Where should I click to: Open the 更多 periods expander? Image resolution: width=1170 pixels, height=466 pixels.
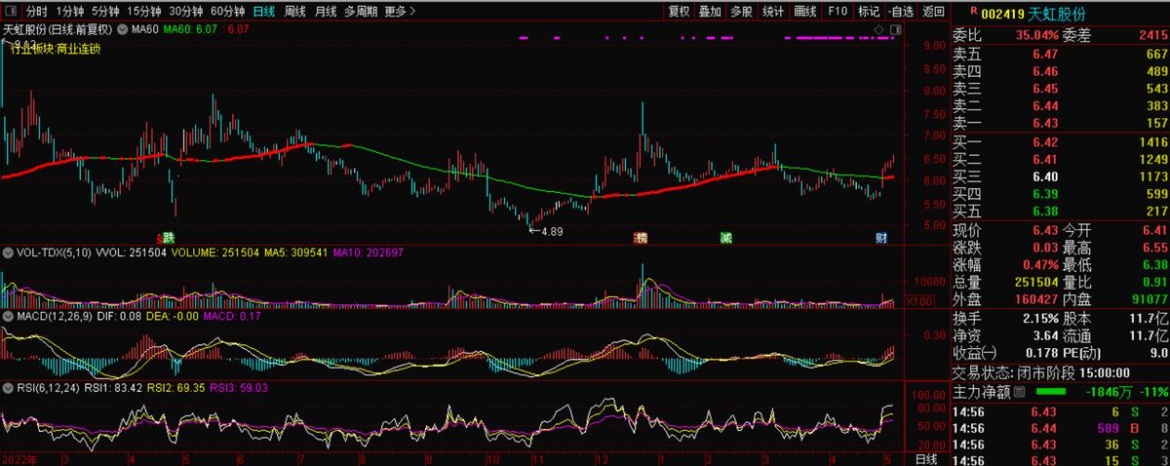click(x=400, y=12)
